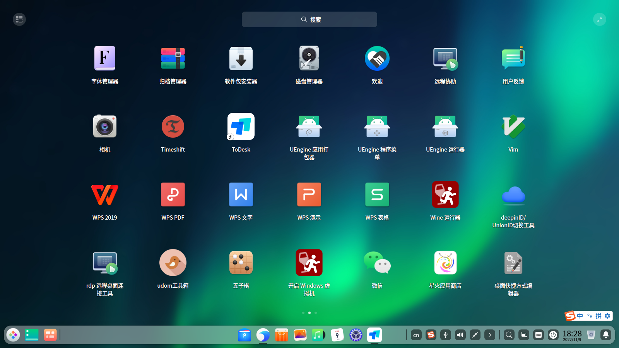Screen dimensions: 619x348
Task: Open the Package Installer (软件包安装器)
Action: [241, 58]
